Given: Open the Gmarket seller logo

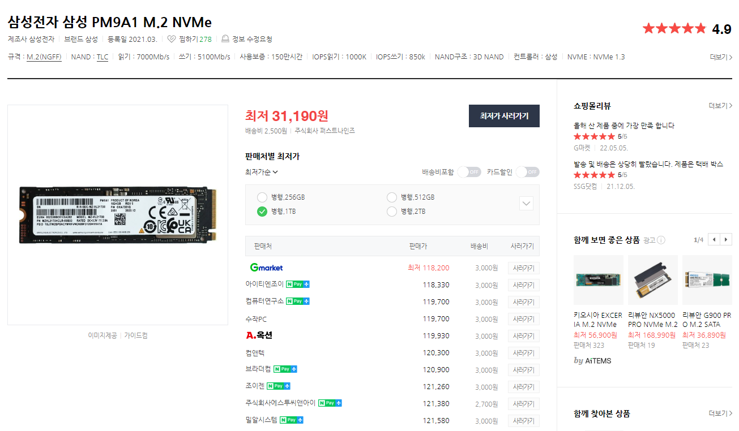Looking at the screenshot, I should coord(266,268).
